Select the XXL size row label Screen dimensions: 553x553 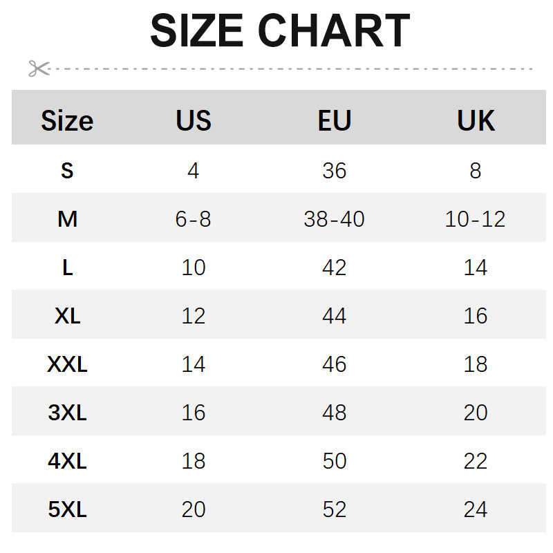67,364
